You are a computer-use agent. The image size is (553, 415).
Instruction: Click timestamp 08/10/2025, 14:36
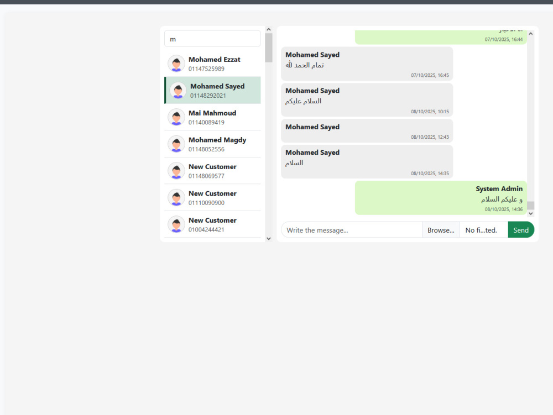pyautogui.click(x=503, y=209)
